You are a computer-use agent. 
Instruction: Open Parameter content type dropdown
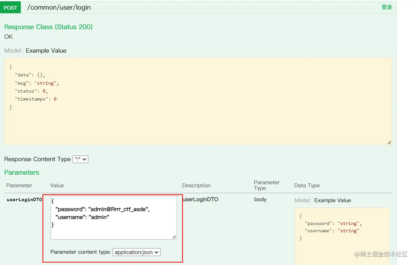(137, 252)
